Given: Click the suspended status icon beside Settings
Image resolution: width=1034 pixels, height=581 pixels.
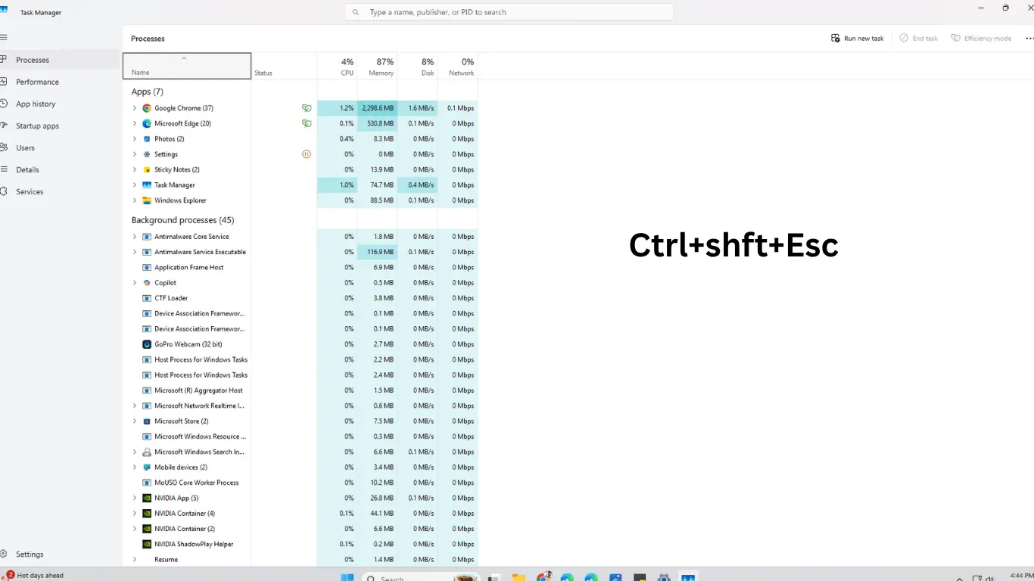Looking at the screenshot, I should click(x=307, y=154).
